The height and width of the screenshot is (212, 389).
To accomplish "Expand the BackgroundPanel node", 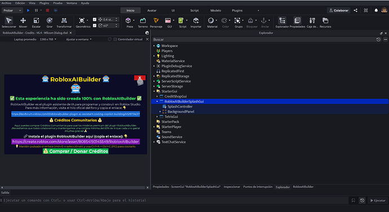I will click(160, 111).
